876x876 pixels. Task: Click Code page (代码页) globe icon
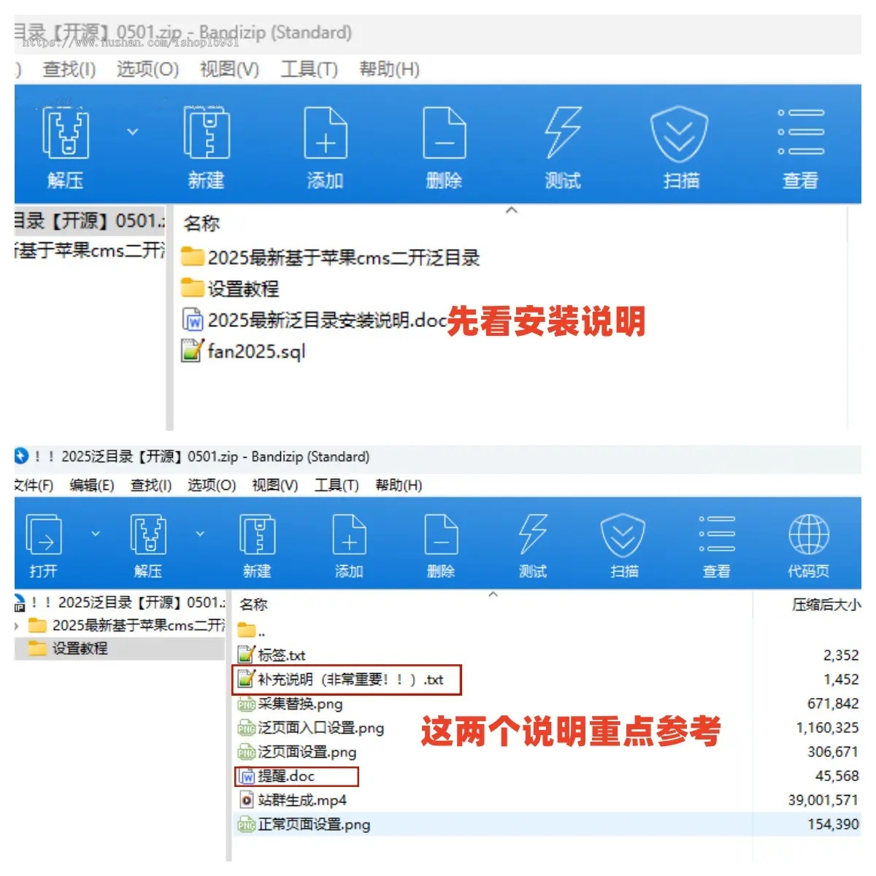[809, 534]
